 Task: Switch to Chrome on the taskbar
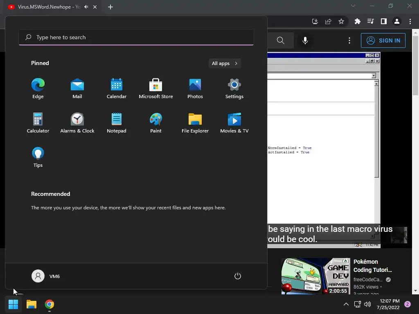click(x=50, y=304)
